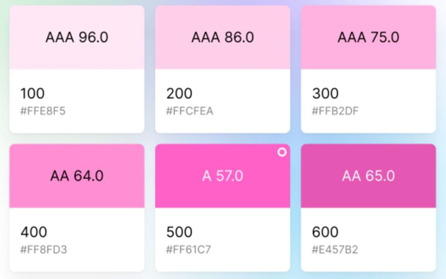Select the 400 shade label

point(34,232)
